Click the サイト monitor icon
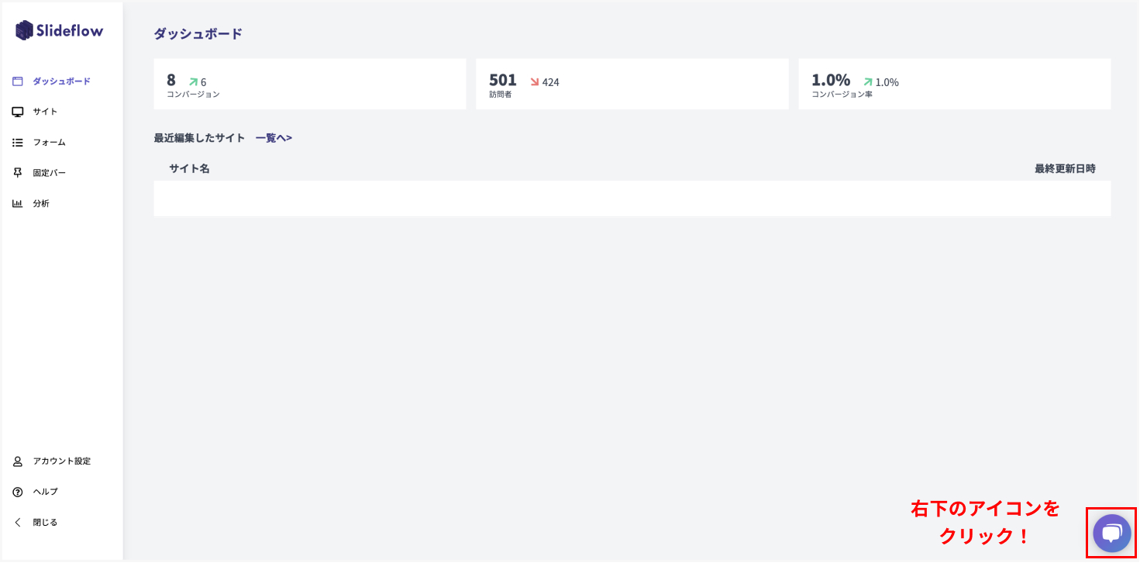The width and height of the screenshot is (1140, 563). pos(18,112)
